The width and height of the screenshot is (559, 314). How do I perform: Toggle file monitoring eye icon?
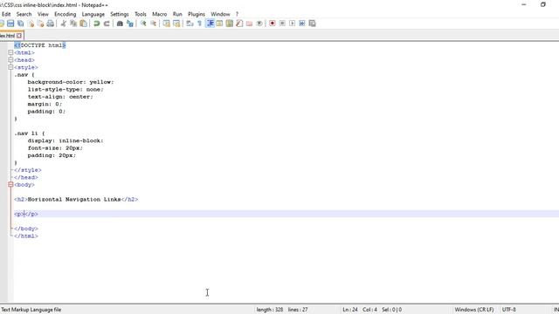259,24
